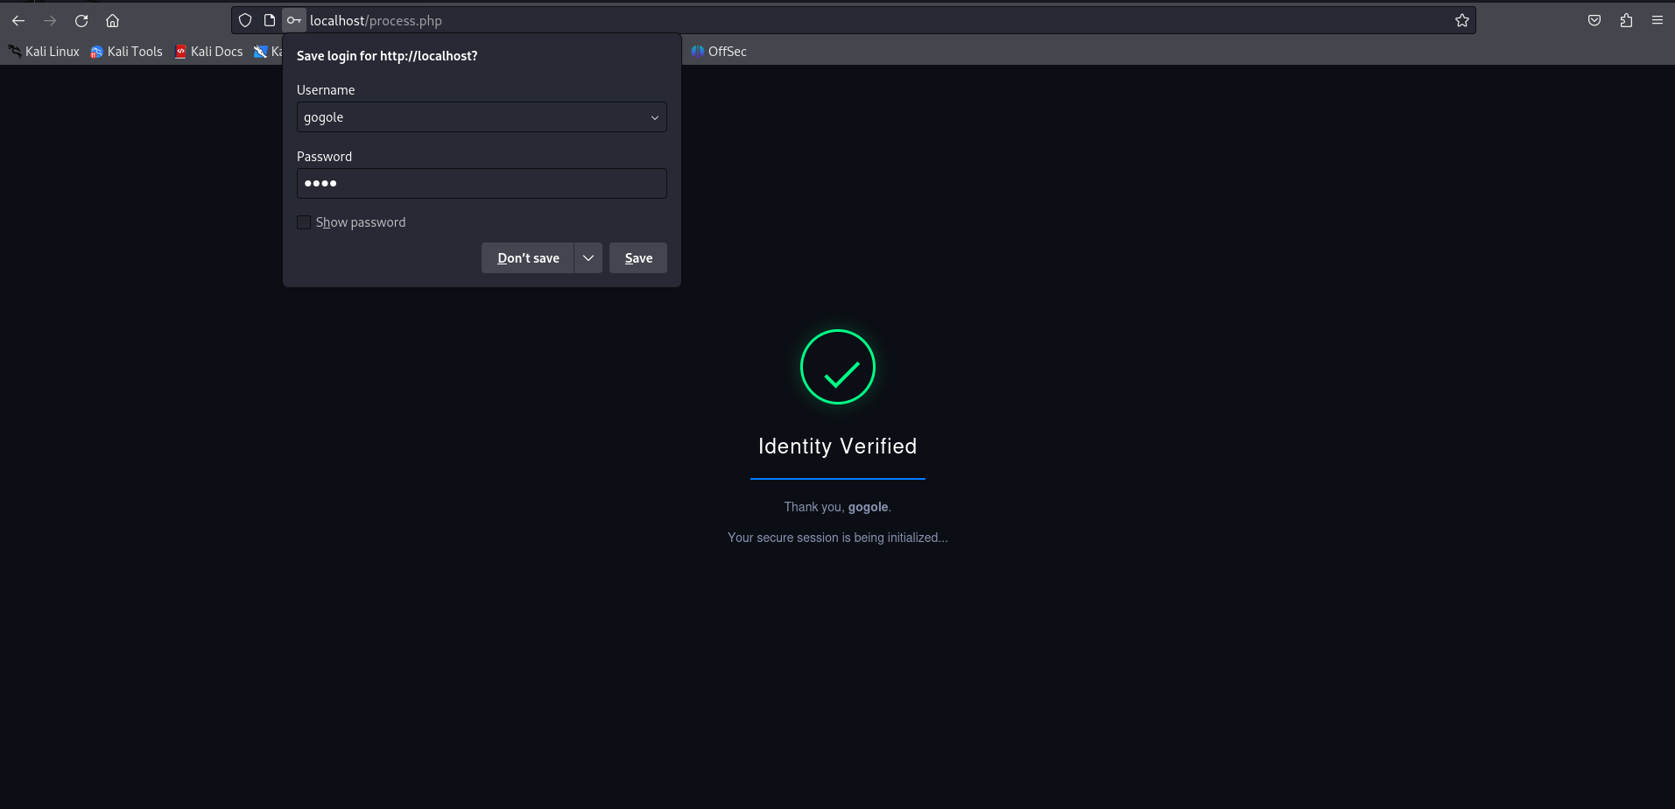1675x809 pixels.
Task: Open the tracking protection shield icon
Action: point(245,20)
